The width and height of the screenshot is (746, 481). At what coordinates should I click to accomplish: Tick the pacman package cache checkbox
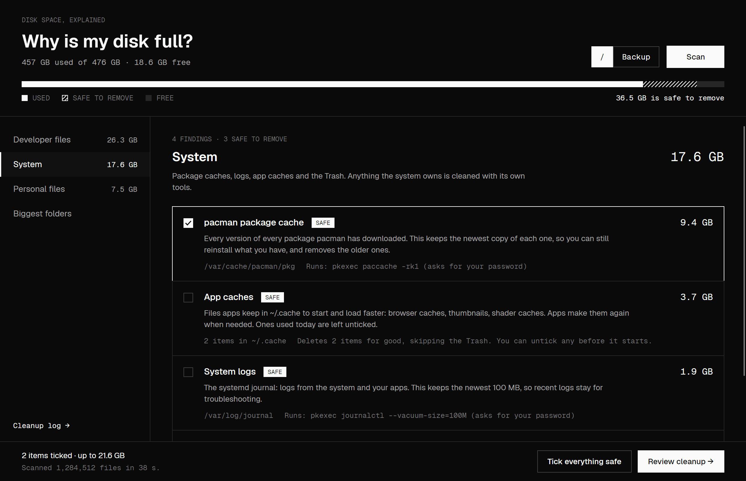pyautogui.click(x=188, y=223)
